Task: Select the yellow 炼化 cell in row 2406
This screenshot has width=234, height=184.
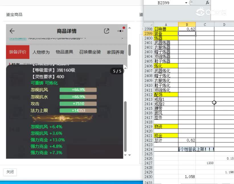Action: [166, 66]
